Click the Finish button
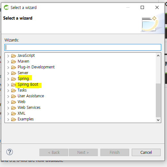 click(x=115, y=152)
